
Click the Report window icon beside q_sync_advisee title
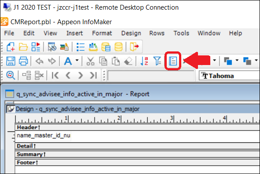click(9, 94)
